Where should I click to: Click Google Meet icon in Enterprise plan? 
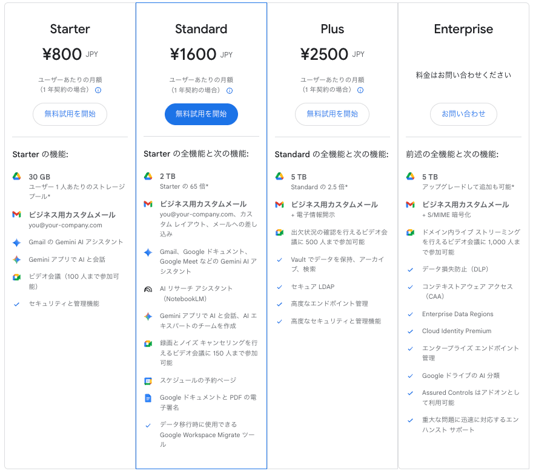[410, 232]
